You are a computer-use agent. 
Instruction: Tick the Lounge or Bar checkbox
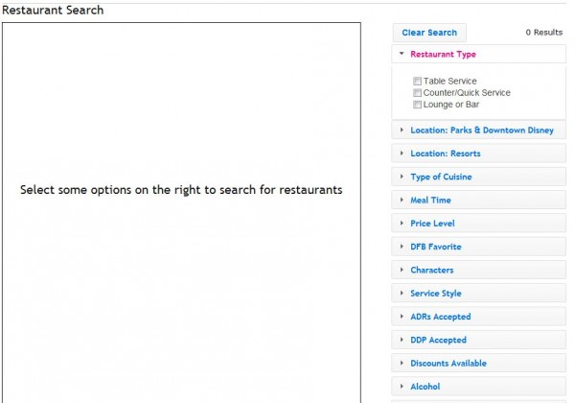tap(418, 105)
